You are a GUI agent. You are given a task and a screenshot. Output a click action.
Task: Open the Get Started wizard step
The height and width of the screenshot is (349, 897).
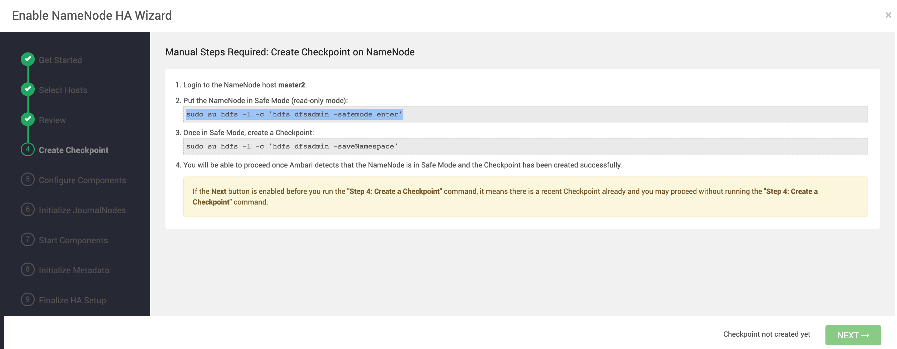point(60,60)
